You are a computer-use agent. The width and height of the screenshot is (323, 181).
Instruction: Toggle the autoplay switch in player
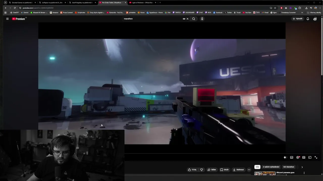point(285,158)
